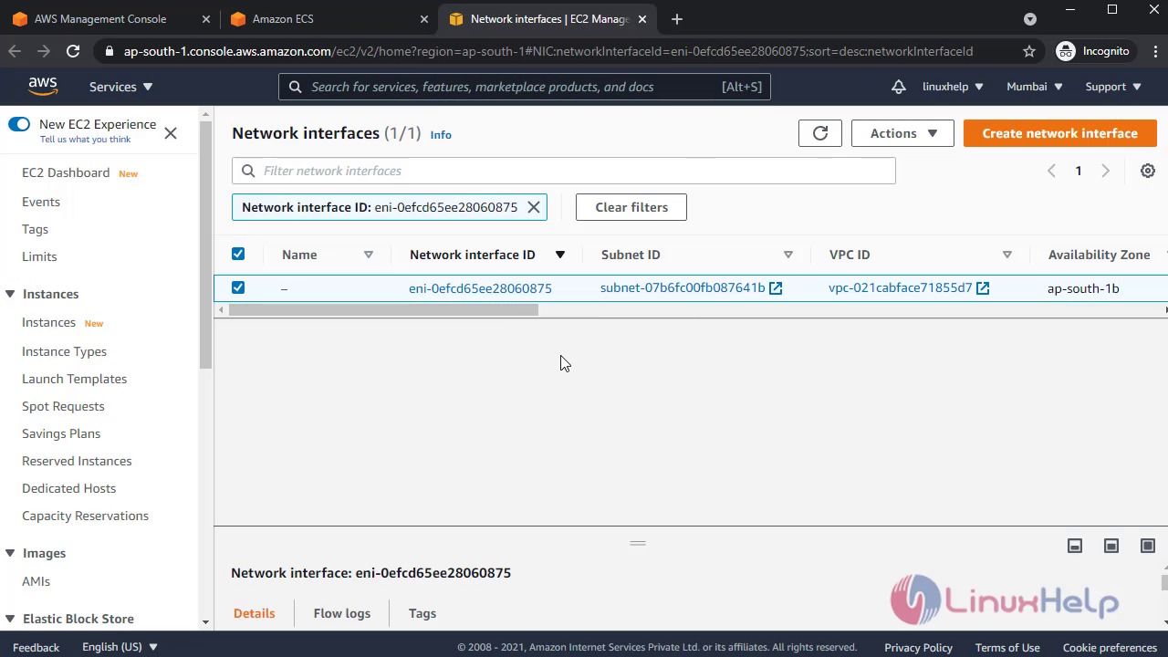The width and height of the screenshot is (1168, 657).
Task: Open eni-0efcd65ee28060875 interface link
Action: pos(480,288)
